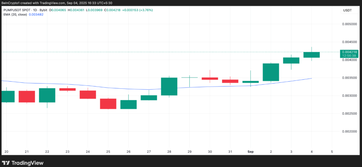
Task: Select the green candle on the 28th
Action: pyautogui.click(x=169, y=86)
